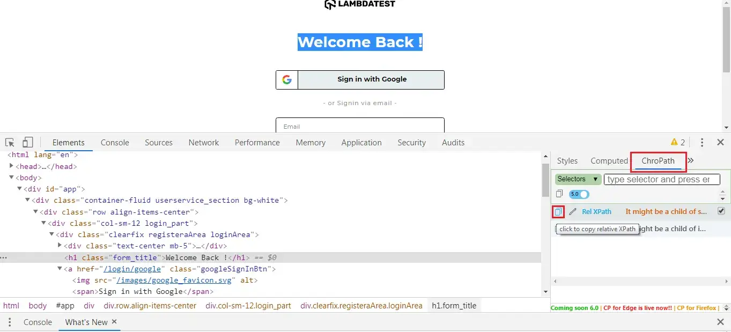Click the copy icon beside the 5.0 toggle
The height and width of the screenshot is (332, 731).
pyautogui.click(x=559, y=194)
